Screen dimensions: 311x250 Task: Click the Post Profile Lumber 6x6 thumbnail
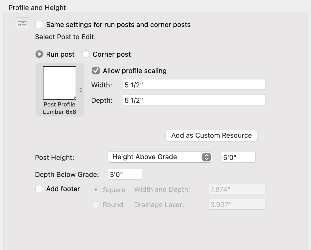click(60, 83)
